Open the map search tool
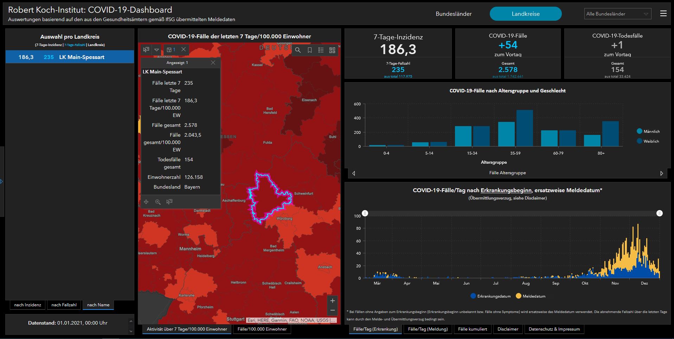The width and height of the screenshot is (674, 339). (x=298, y=50)
